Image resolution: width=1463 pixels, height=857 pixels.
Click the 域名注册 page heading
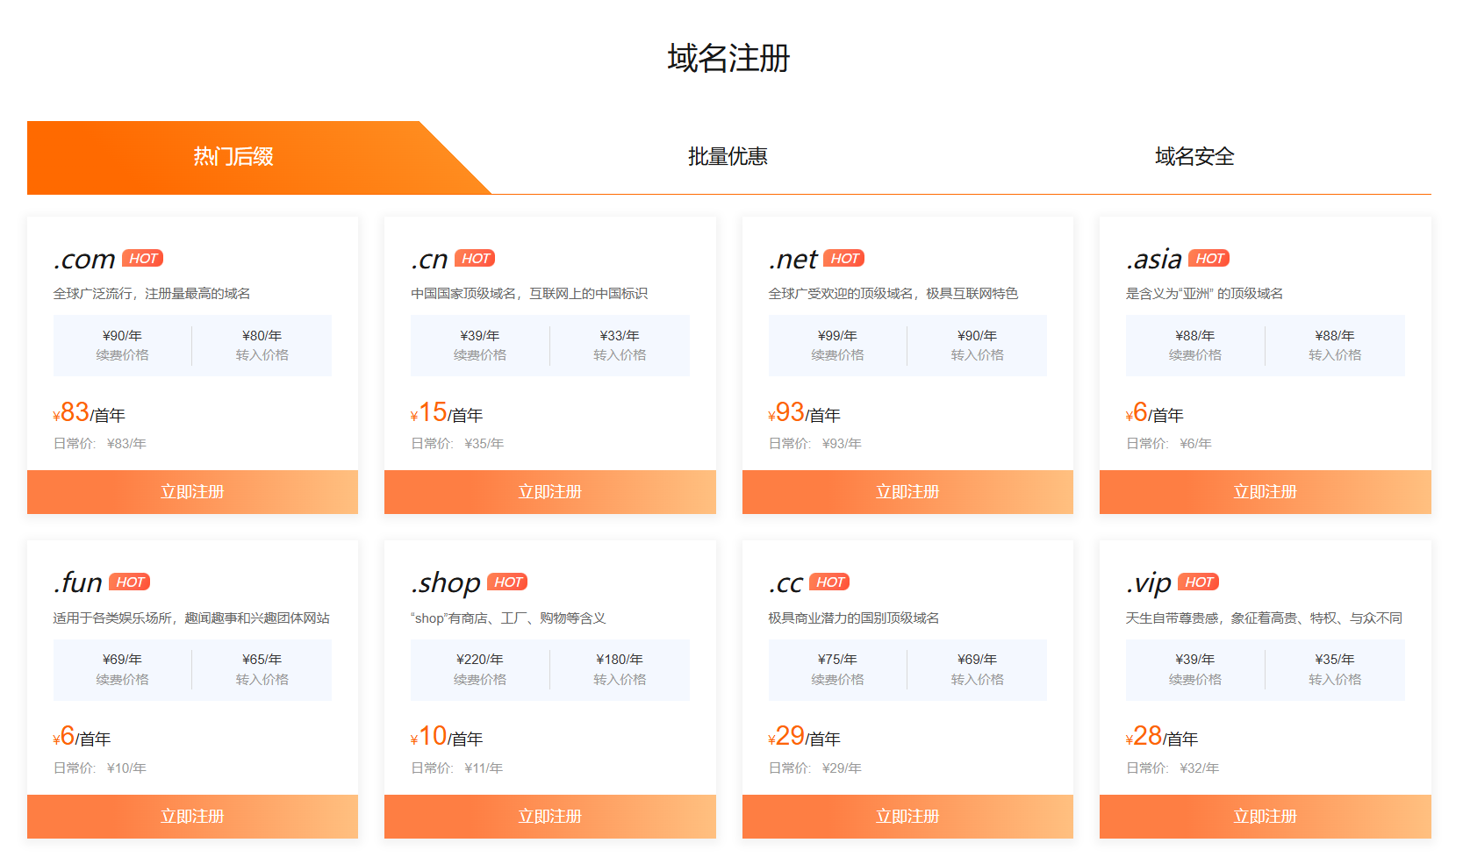tap(728, 59)
